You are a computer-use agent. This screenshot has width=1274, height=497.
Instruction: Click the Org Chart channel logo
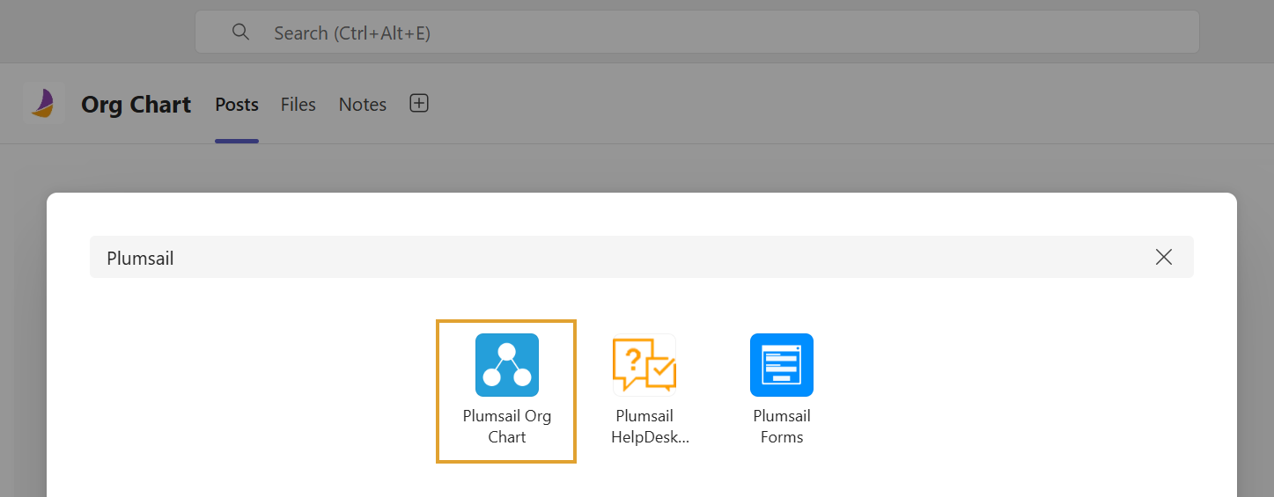tap(44, 104)
